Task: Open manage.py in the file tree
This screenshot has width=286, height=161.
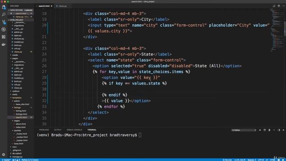Action: 17,157
